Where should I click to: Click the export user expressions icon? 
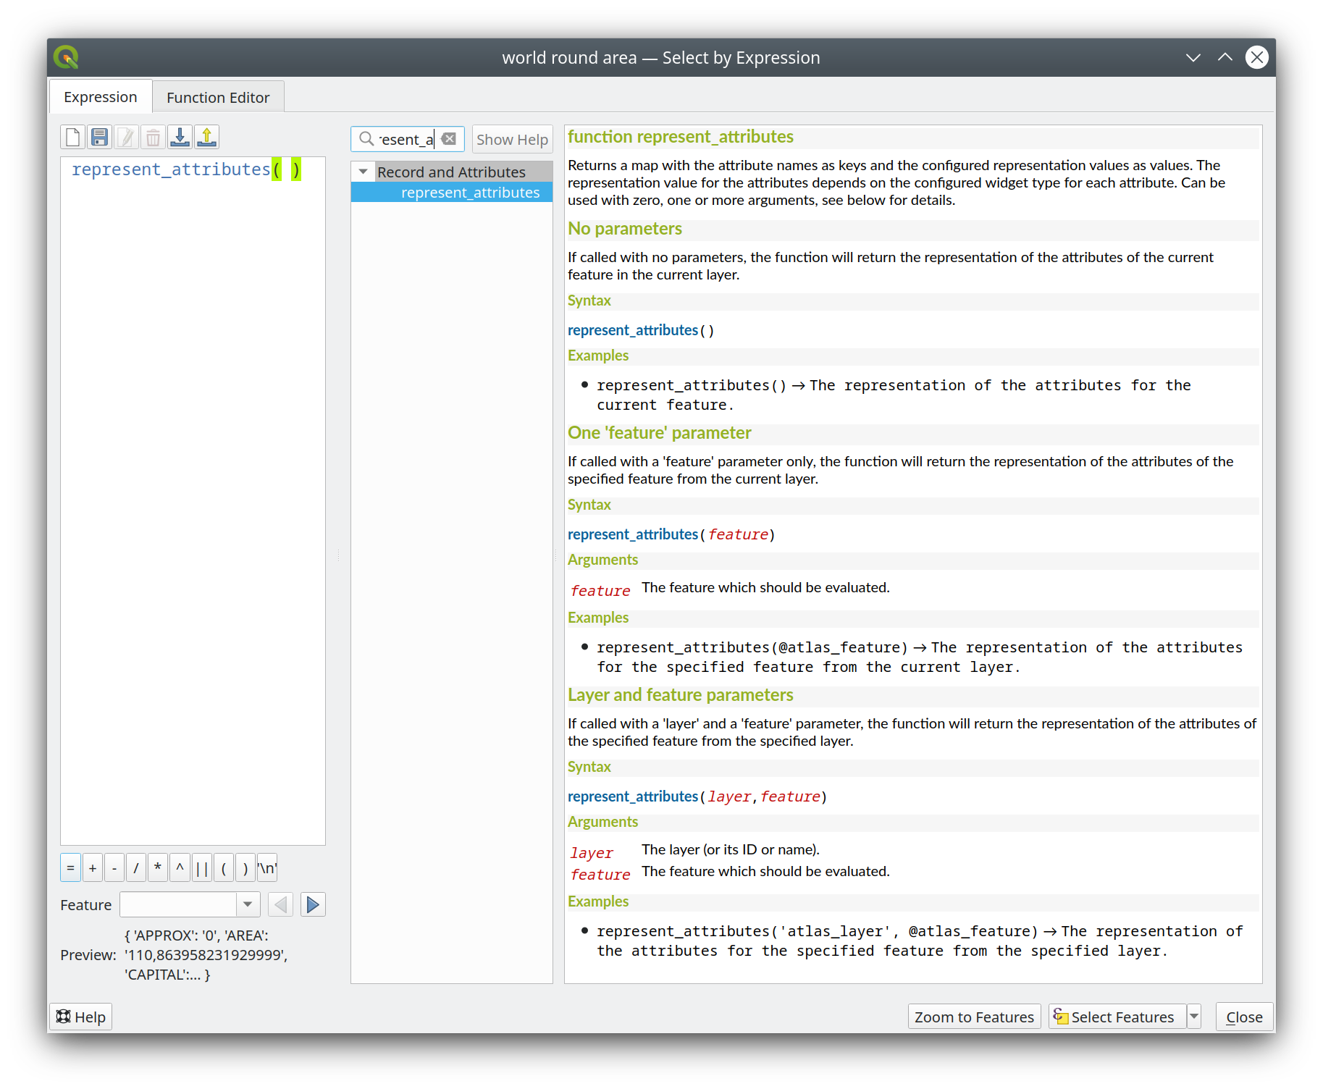[x=206, y=138]
